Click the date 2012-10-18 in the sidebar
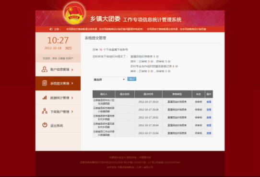The image size is (260, 177). tap(53, 48)
